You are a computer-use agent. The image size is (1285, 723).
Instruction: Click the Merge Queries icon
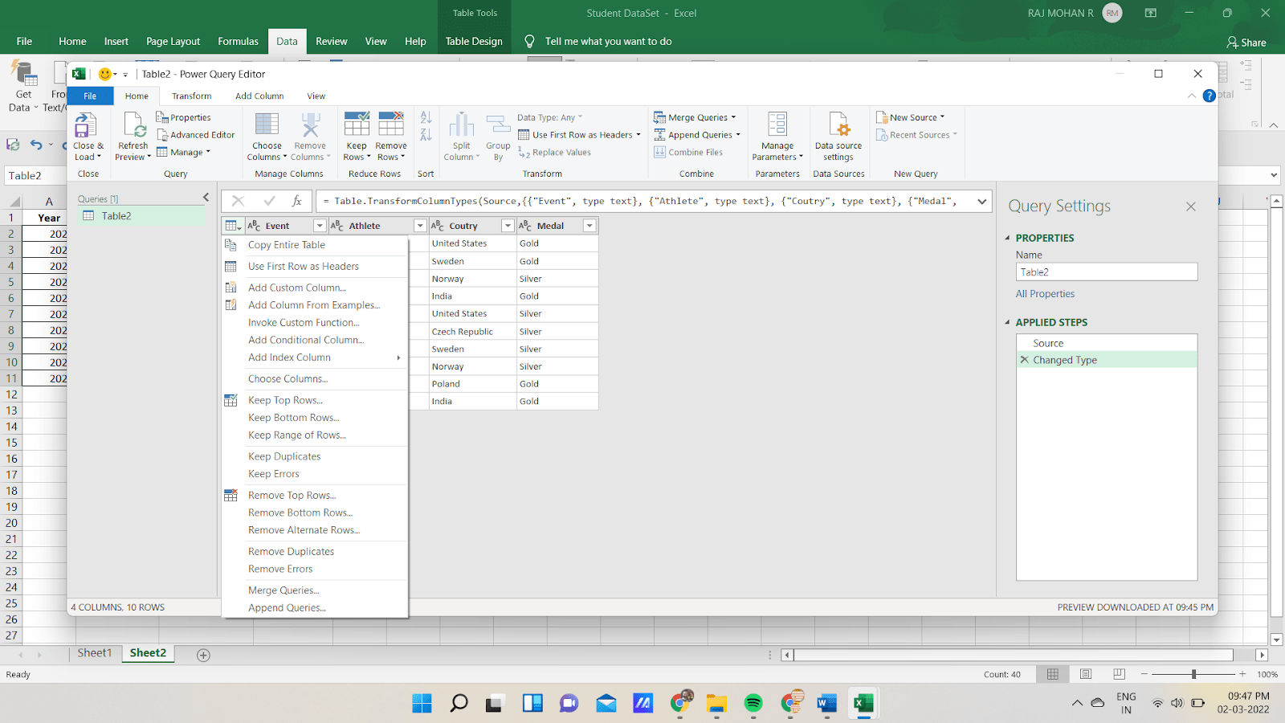(x=660, y=116)
